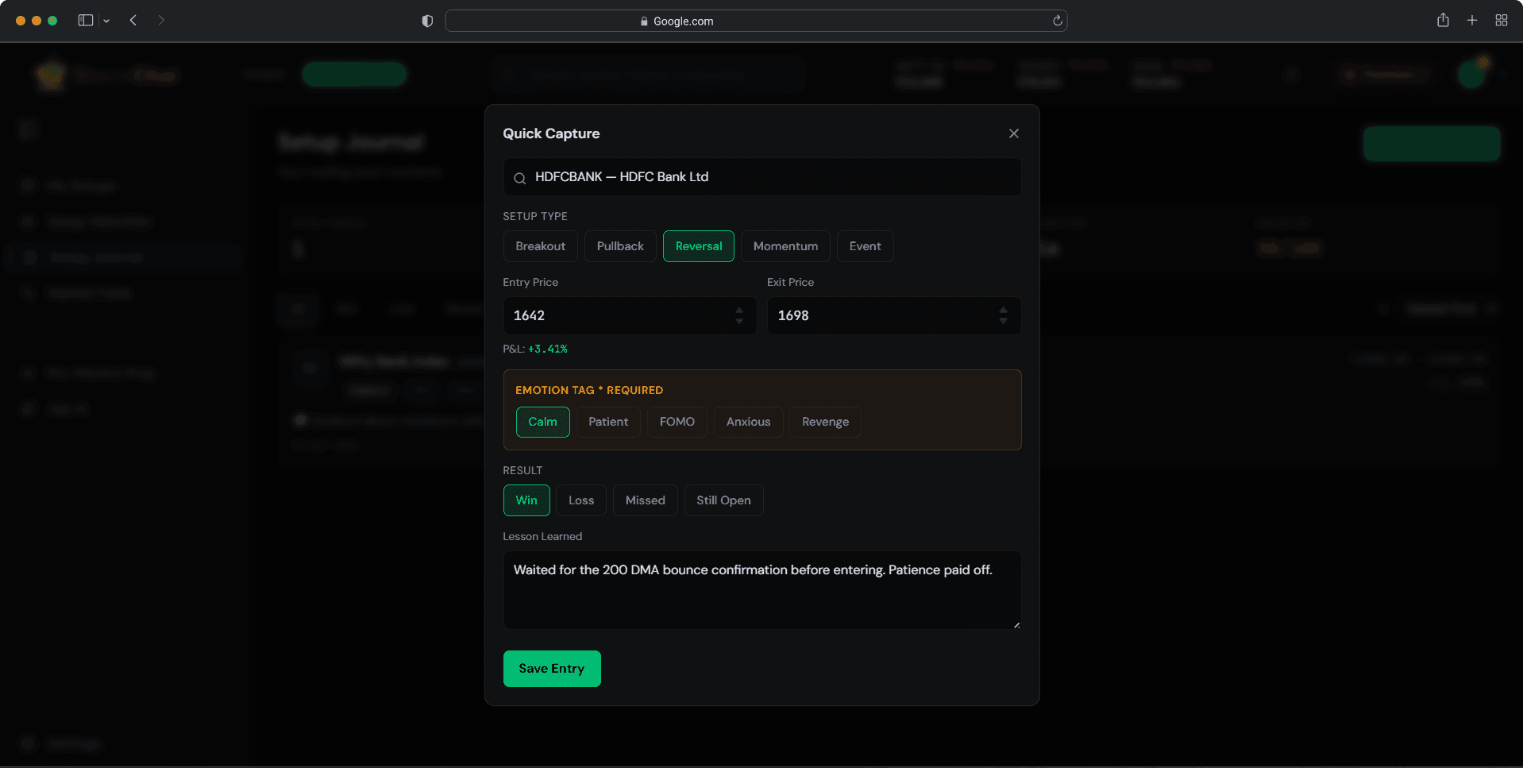The height and width of the screenshot is (768, 1523).
Task: Click the Save Entry button
Action: coord(552,669)
